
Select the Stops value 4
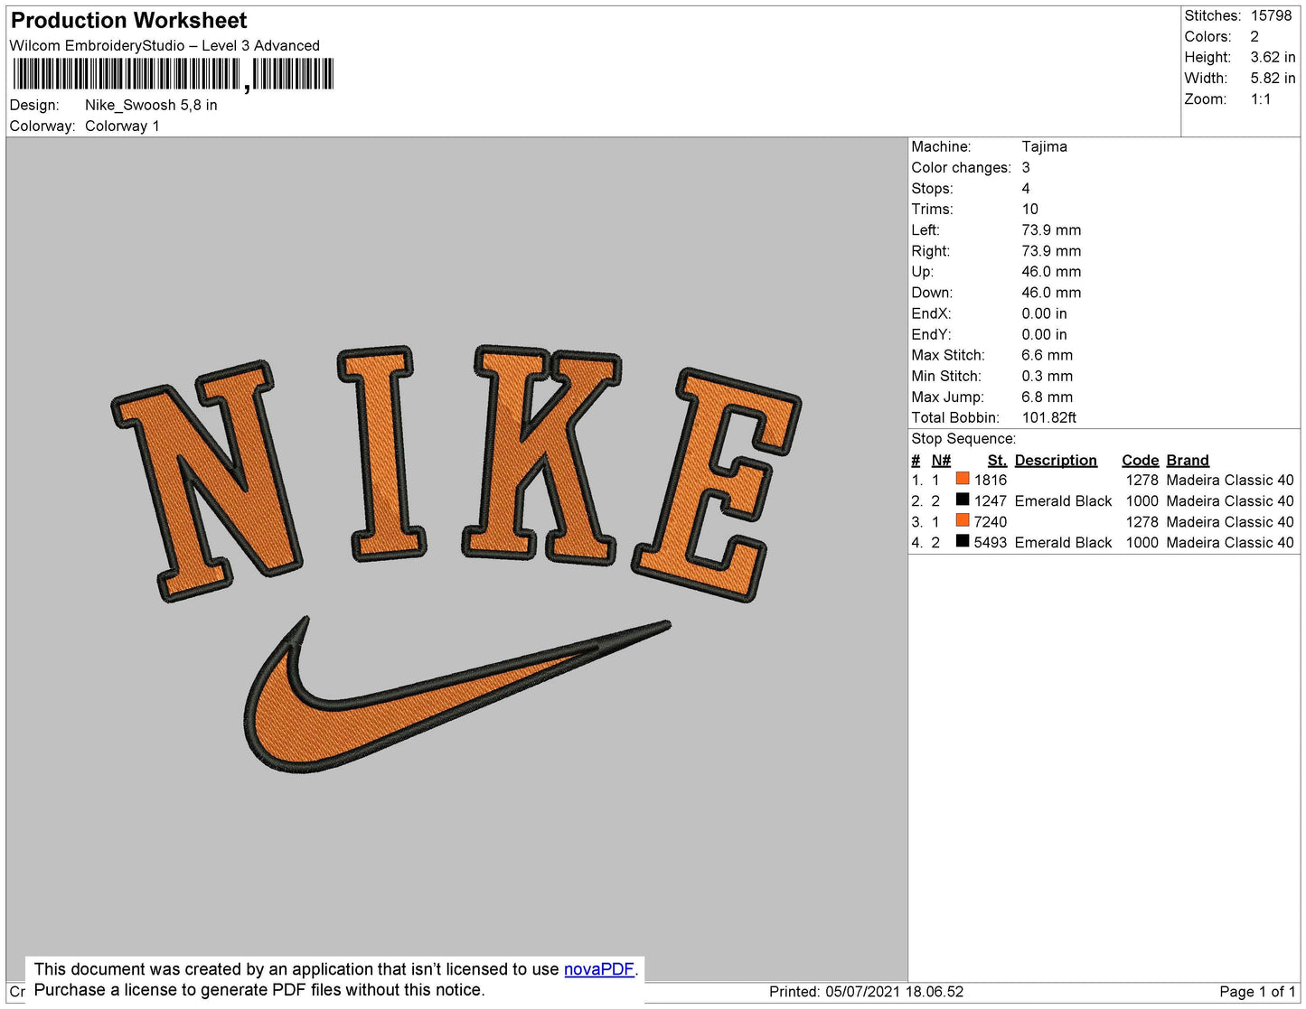pos(1026,189)
